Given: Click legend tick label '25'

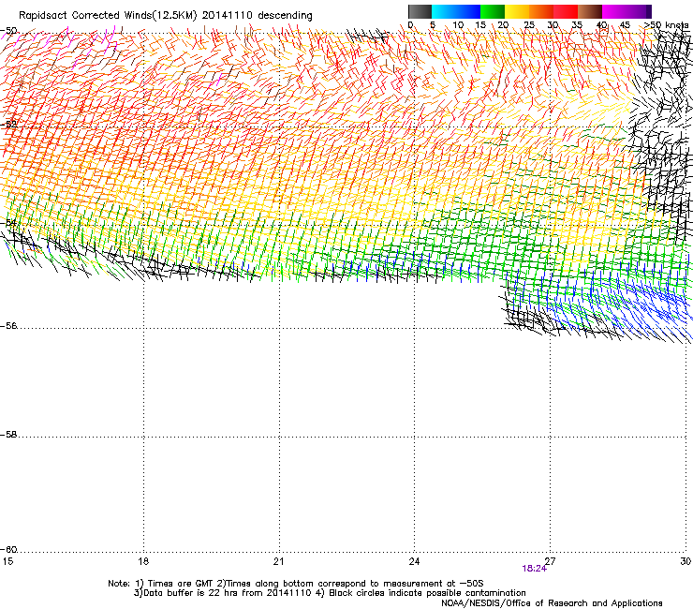Looking at the screenshot, I should [x=529, y=25].
